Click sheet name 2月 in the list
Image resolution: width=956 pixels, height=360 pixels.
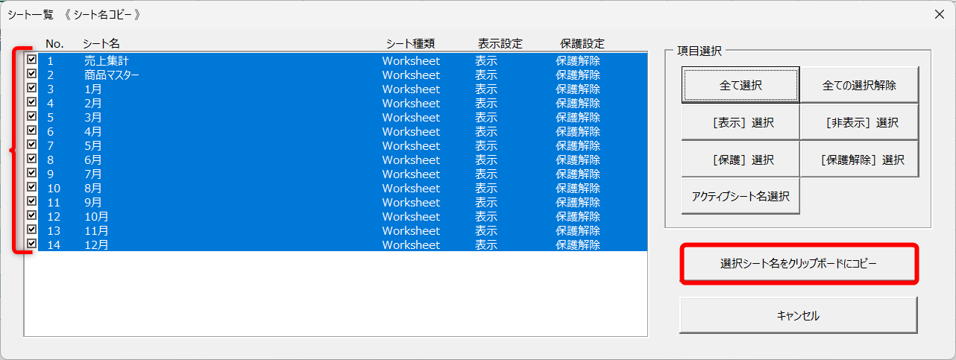(x=93, y=103)
